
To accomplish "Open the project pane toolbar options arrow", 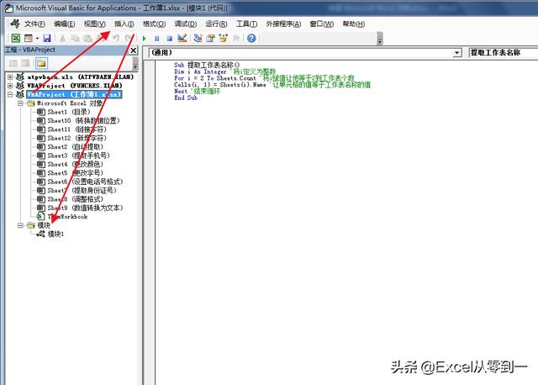I will point(135,64).
